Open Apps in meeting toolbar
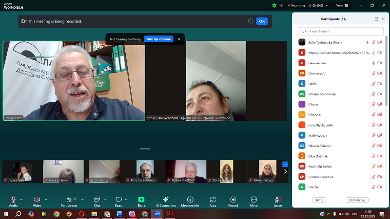The width and height of the screenshot is (390, 219). (213, 201)
